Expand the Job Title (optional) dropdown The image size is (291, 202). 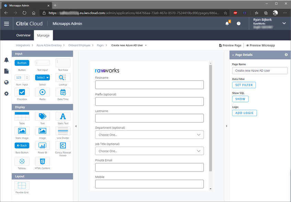(149, 151)
